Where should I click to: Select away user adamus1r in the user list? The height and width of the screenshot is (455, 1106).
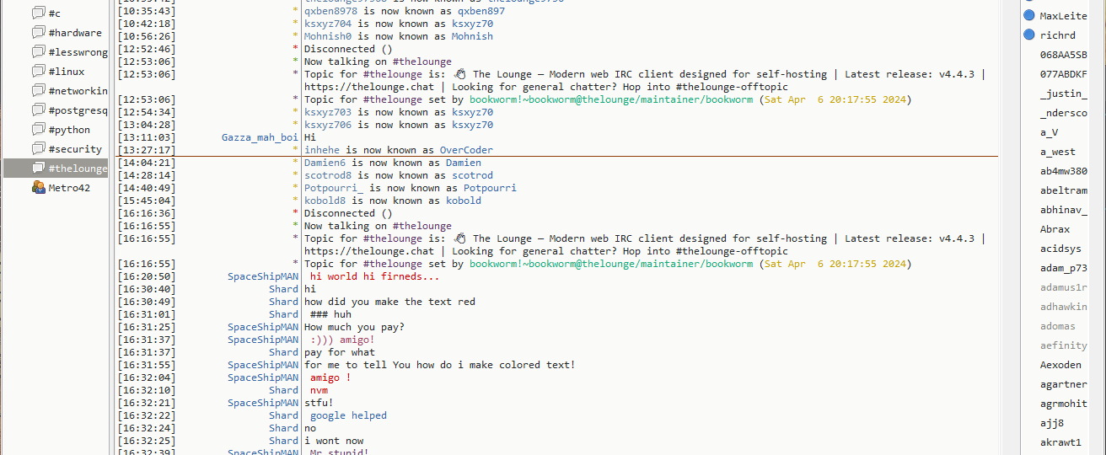[x=1063, y=287]
